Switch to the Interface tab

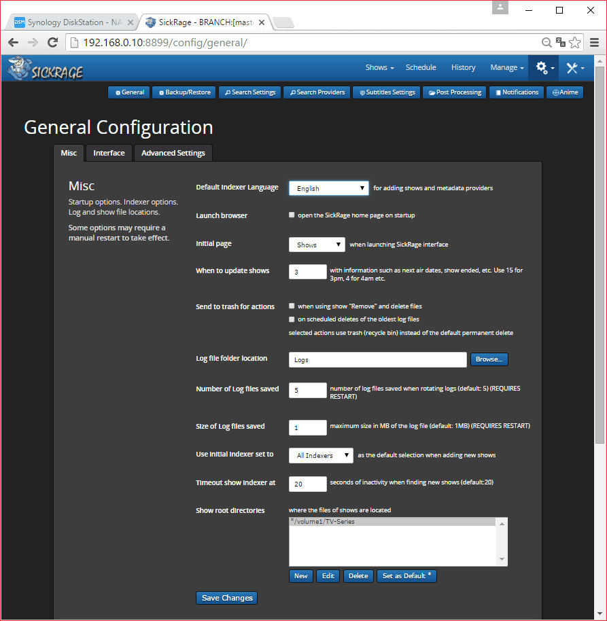click(x=109, y=154)
